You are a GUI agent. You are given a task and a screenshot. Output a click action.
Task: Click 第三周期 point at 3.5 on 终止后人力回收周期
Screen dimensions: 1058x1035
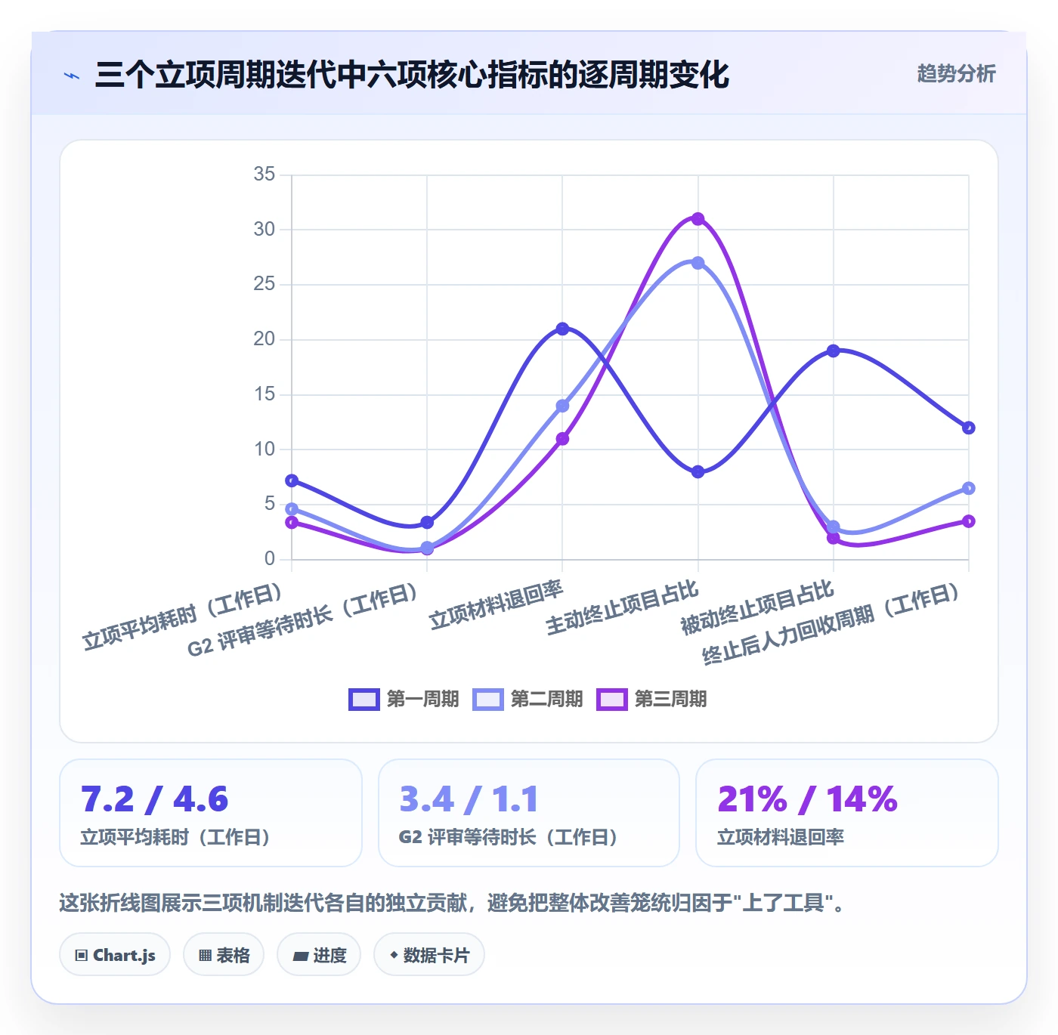tap(969, 521)
